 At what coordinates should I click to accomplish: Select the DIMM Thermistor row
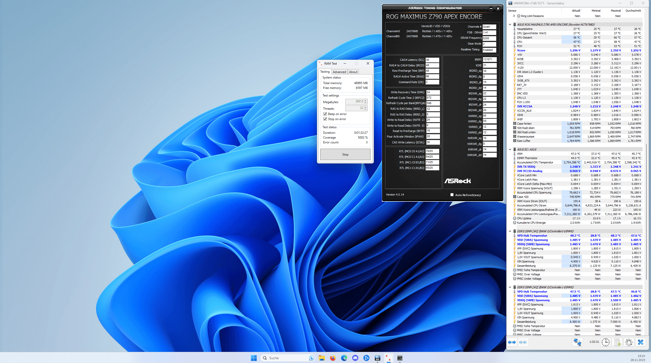tap(577, 158)
